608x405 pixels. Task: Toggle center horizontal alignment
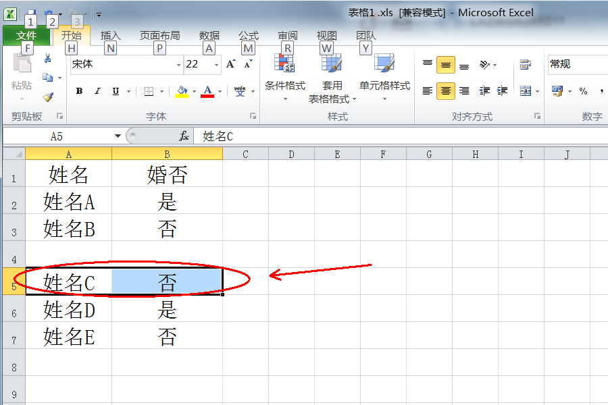(x=446, y=91)
